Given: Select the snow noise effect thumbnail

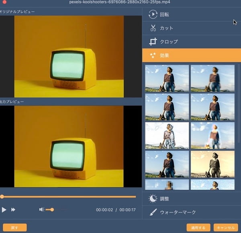Looking at the screenshot, I should coord(212,184).
